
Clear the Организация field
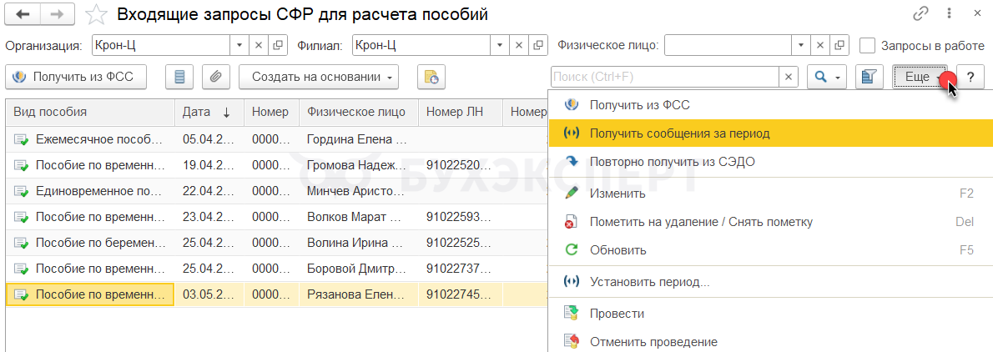tap(259, 46)
